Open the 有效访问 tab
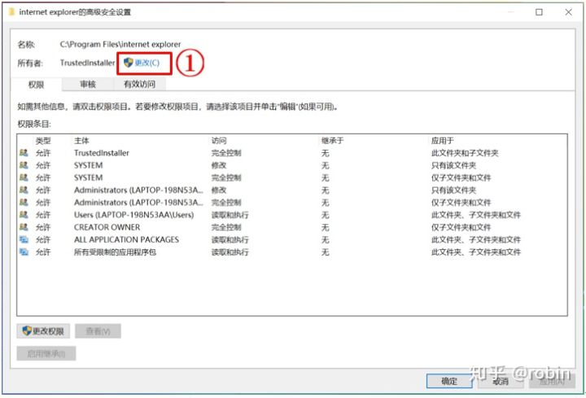The height and width of the screenshot is (398, 586). [139, 85]
